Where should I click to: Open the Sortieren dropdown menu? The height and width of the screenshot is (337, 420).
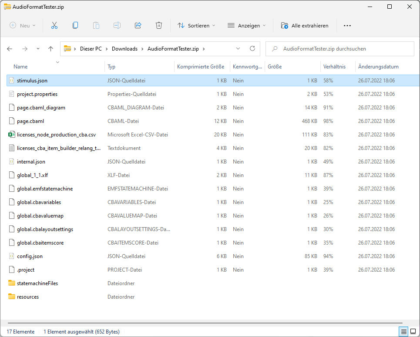[x=196, y=26]
